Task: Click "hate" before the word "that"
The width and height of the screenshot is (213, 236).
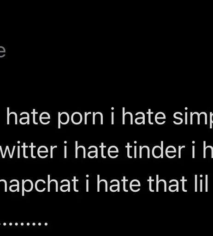Action: pyautogui.click(x=118, y=183)
